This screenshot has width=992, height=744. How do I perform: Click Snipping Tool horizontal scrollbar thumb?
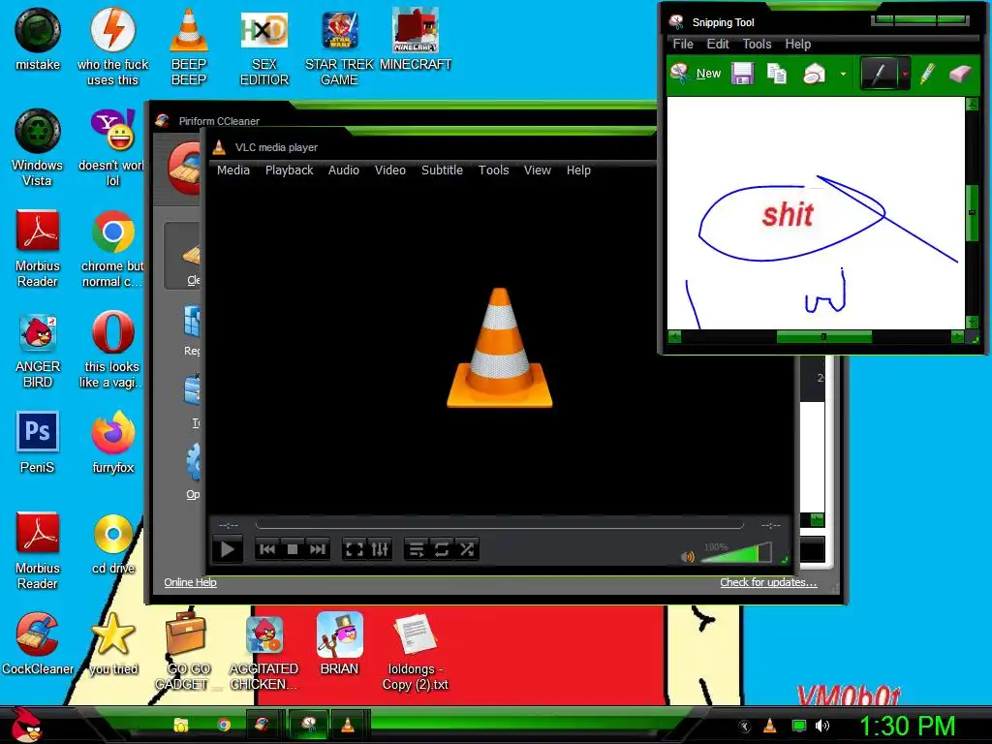pyautogui.click(x=823, y=337)
